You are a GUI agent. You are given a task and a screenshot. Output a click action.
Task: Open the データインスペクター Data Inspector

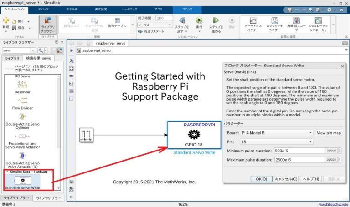253,25
